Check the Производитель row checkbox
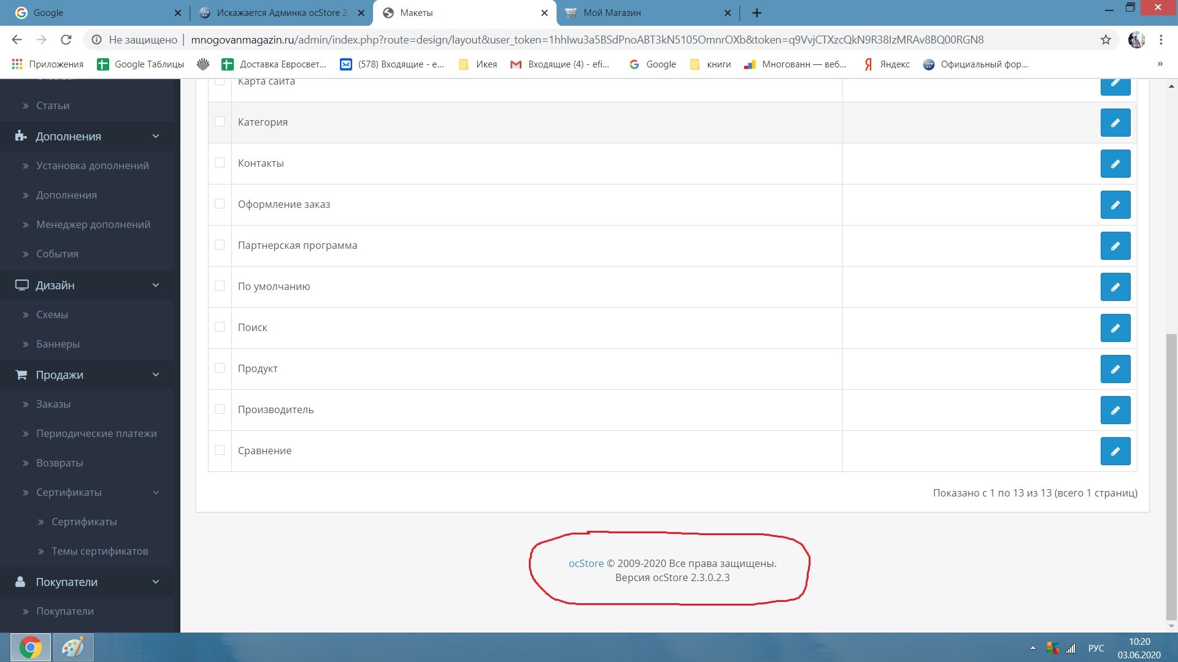This screenshot has height=662, width=1178. click(220, 409)
